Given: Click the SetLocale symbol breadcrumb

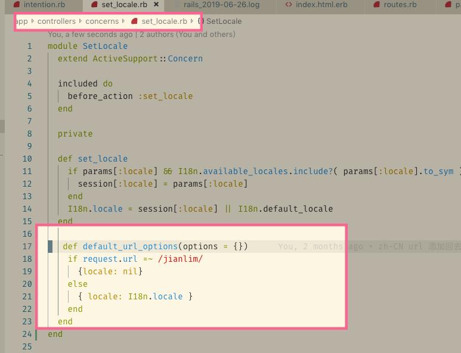Looking at the screenshot, I should tap(224, 21).
